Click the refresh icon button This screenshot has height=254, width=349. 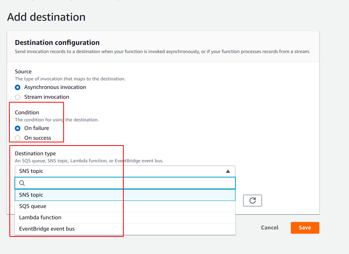[x=252, y=201]
